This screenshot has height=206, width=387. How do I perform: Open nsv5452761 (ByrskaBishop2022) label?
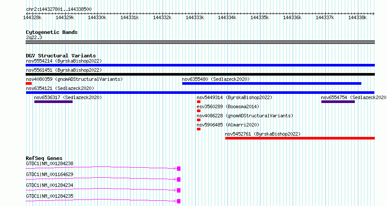(x=263, y=134)
